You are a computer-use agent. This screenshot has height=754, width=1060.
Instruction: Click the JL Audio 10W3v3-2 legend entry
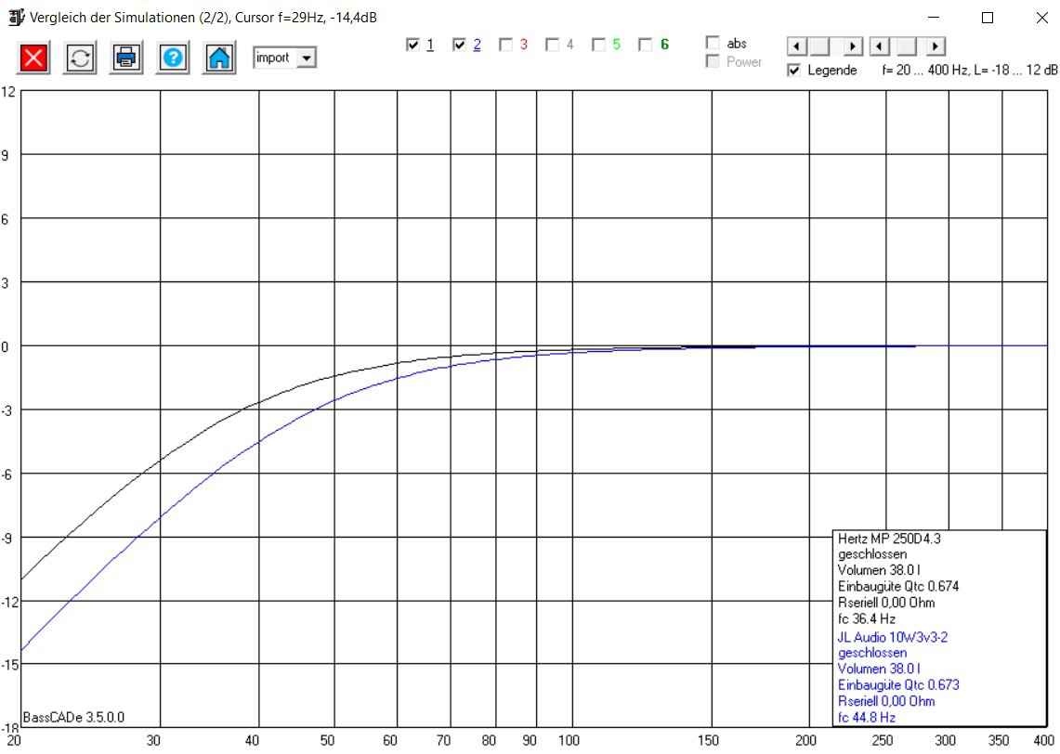893,637
